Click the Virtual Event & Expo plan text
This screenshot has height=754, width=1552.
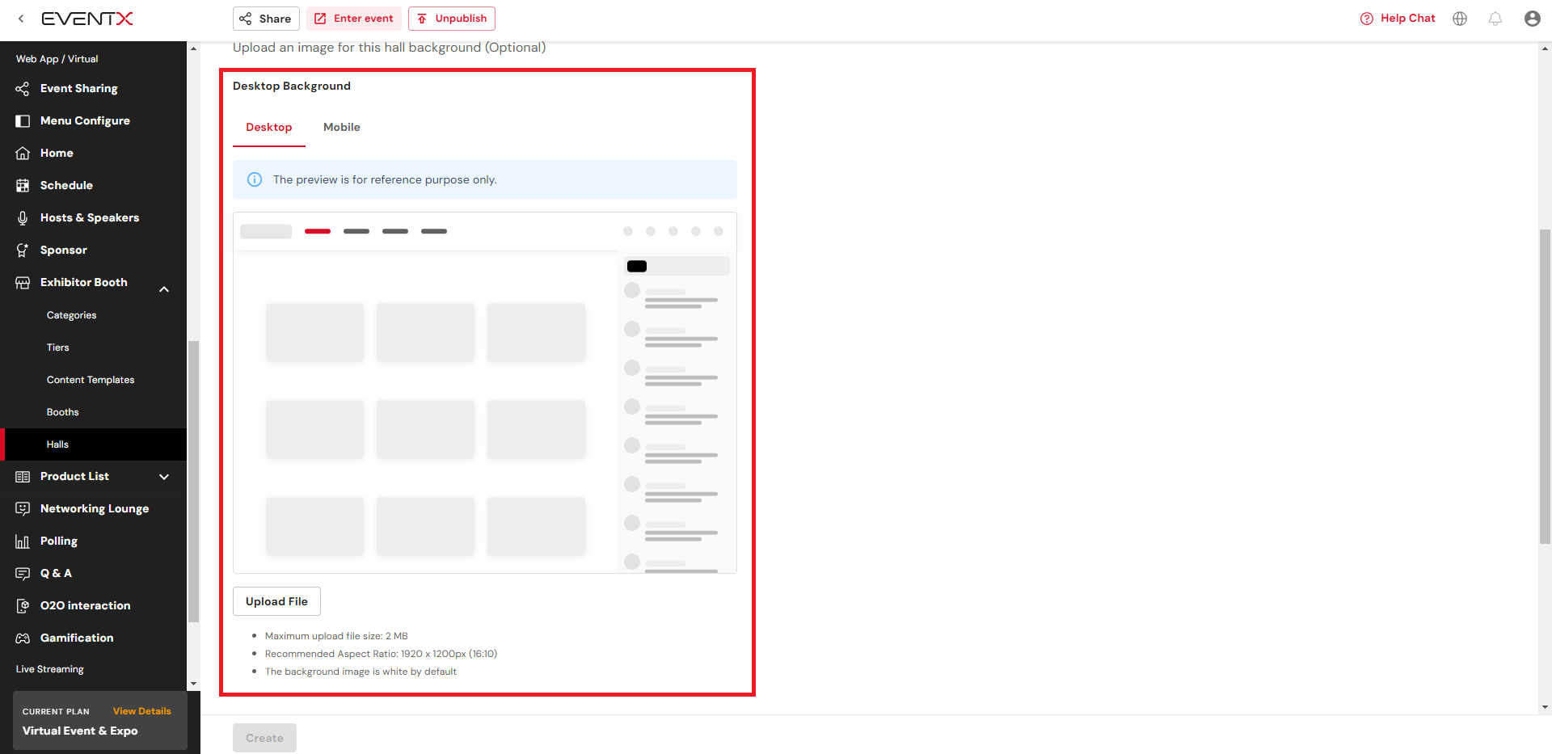click(80, 731)
